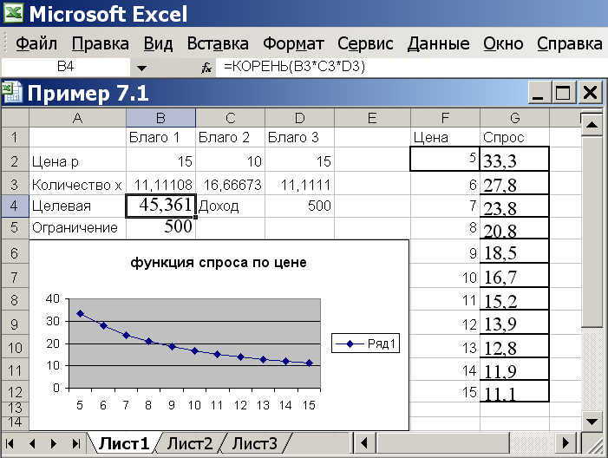
Task: Click the fx insert function icon
Action: point(206,68)
